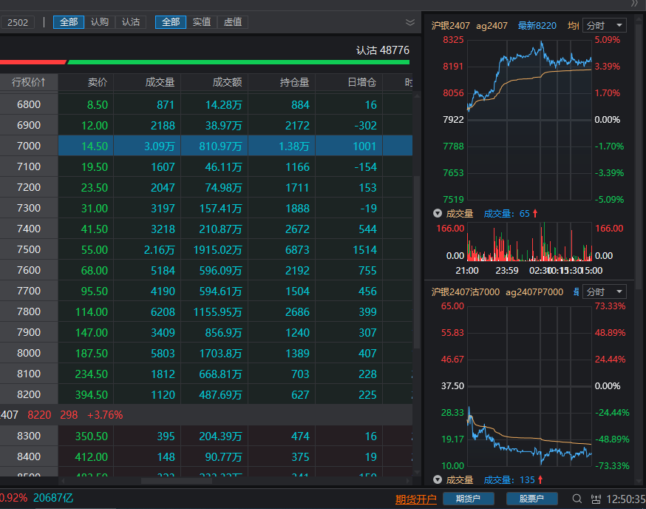Image resolution: width=646 pixels, height=509 pixels.
Task: Open the 分时 dropdown of ag2407P7000 chart
Action: pyautogui.click(x=605, y=292)
